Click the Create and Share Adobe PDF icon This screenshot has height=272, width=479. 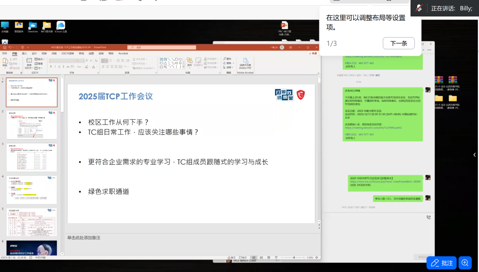[x=245, y=61]
